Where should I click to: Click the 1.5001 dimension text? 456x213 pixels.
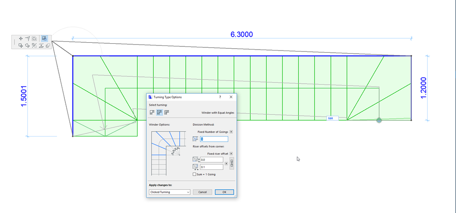[x=24, y=96]
